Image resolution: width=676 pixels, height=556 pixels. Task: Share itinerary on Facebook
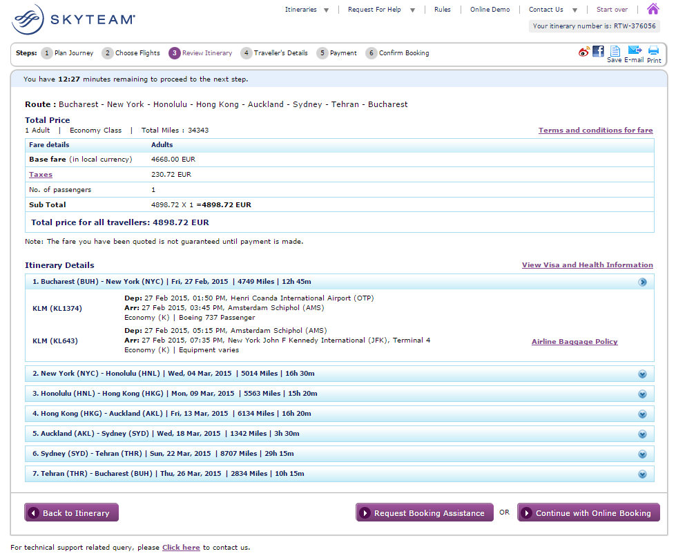click(598, 52)
